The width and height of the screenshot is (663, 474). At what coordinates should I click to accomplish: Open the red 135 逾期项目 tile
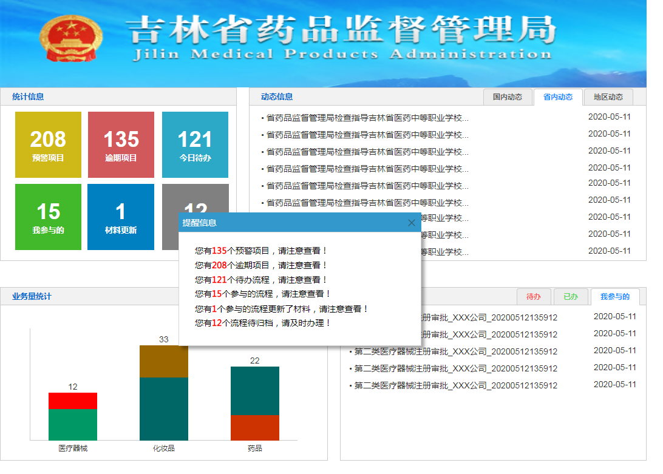(x=121, y=144)
